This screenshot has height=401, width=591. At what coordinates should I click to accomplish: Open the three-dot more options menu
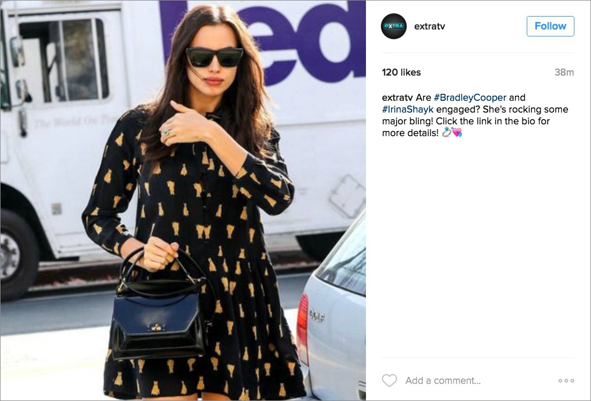566,381
